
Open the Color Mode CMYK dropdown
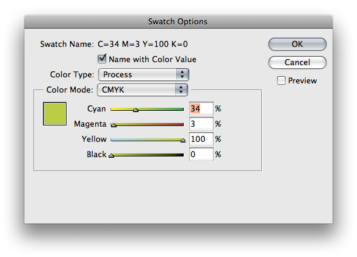point(142,90)
